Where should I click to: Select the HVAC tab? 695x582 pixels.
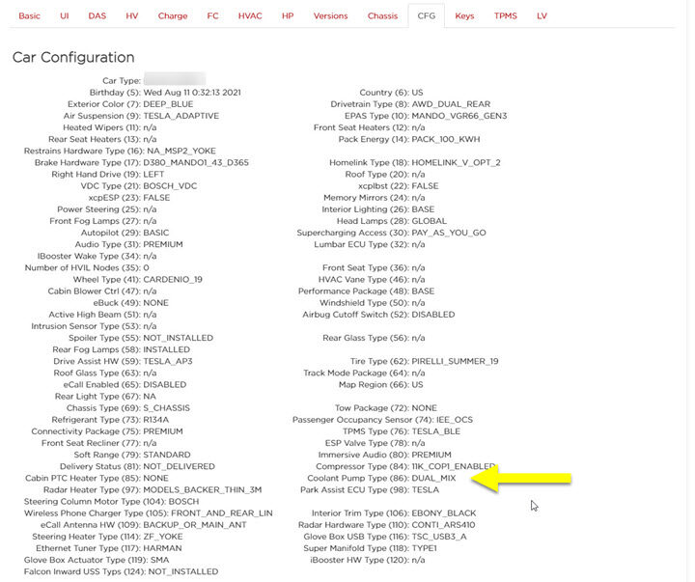click(x=250, y=16)
